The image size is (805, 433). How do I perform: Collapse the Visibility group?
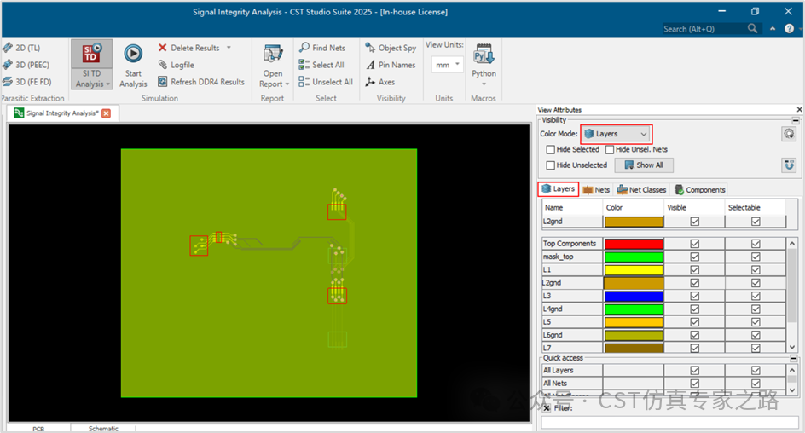[x=796, y=120]
